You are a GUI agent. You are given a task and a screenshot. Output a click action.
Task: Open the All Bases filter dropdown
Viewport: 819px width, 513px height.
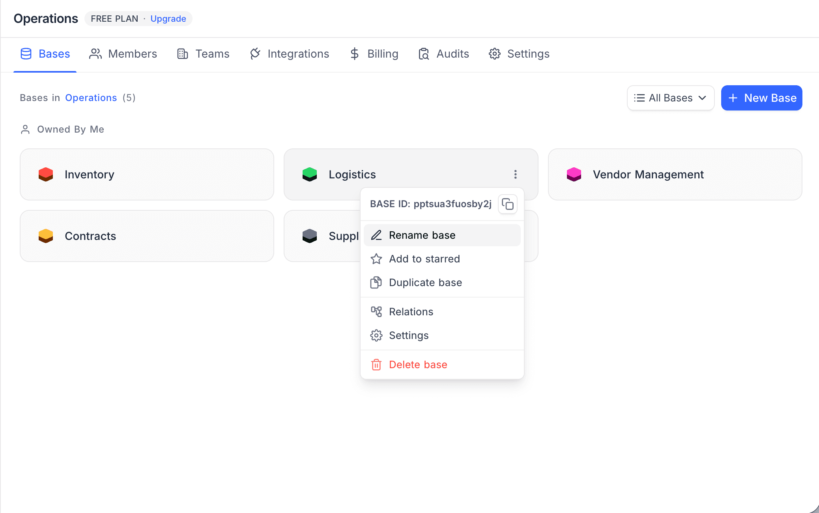click(670, 98)
